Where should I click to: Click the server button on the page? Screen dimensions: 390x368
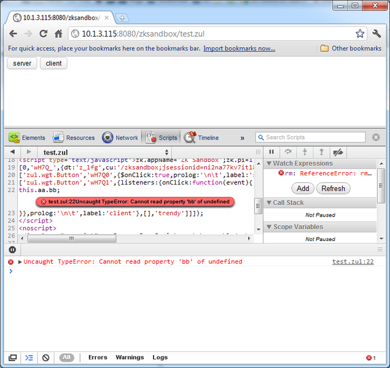[x=22, y=63]
